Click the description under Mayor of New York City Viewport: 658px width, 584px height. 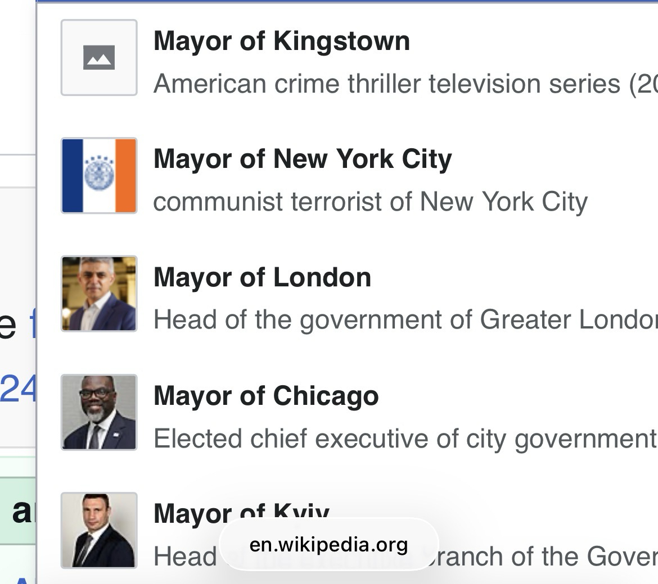click(x=370, y=202)
